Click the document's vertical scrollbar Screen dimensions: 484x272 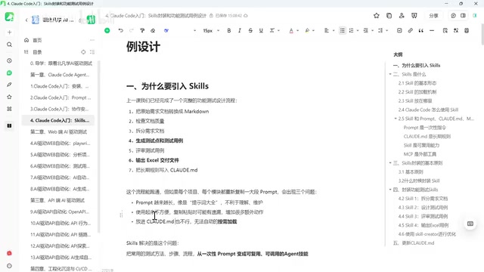[x=482, y=34]
